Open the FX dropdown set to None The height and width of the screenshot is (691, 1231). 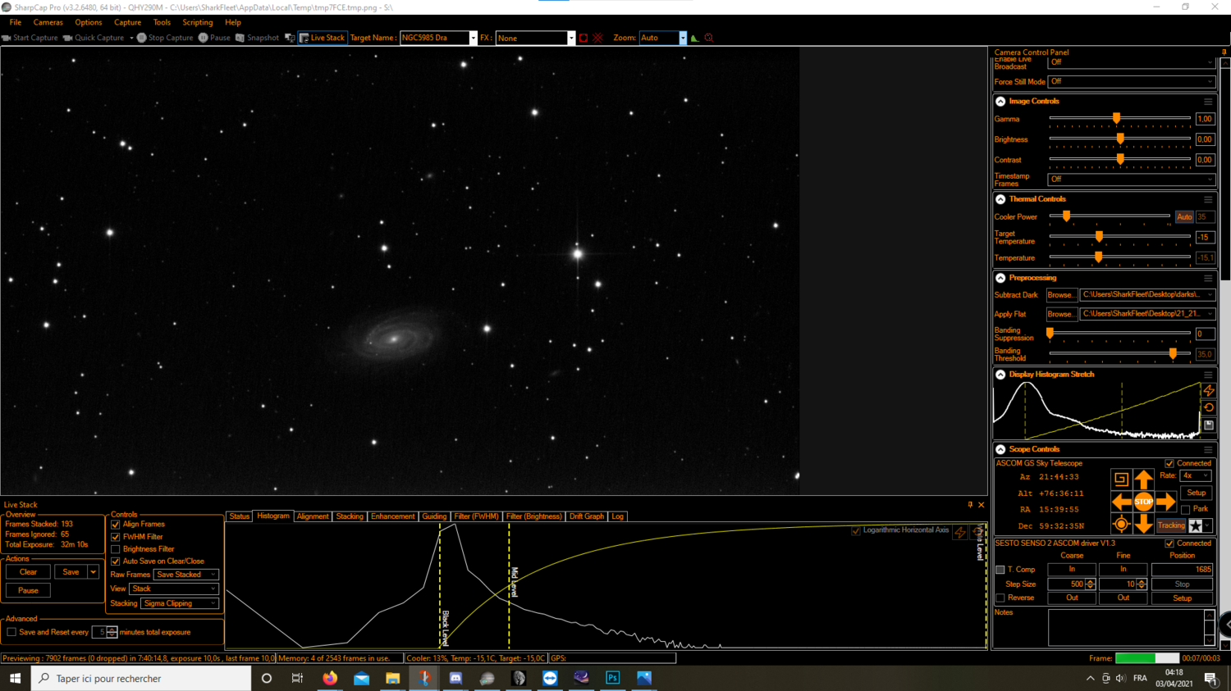[533, 37]
